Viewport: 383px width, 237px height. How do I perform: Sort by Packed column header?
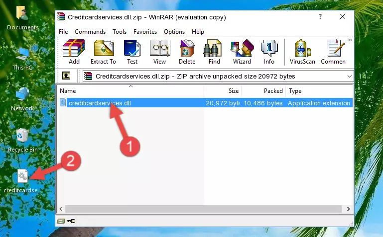coord(263,91)
